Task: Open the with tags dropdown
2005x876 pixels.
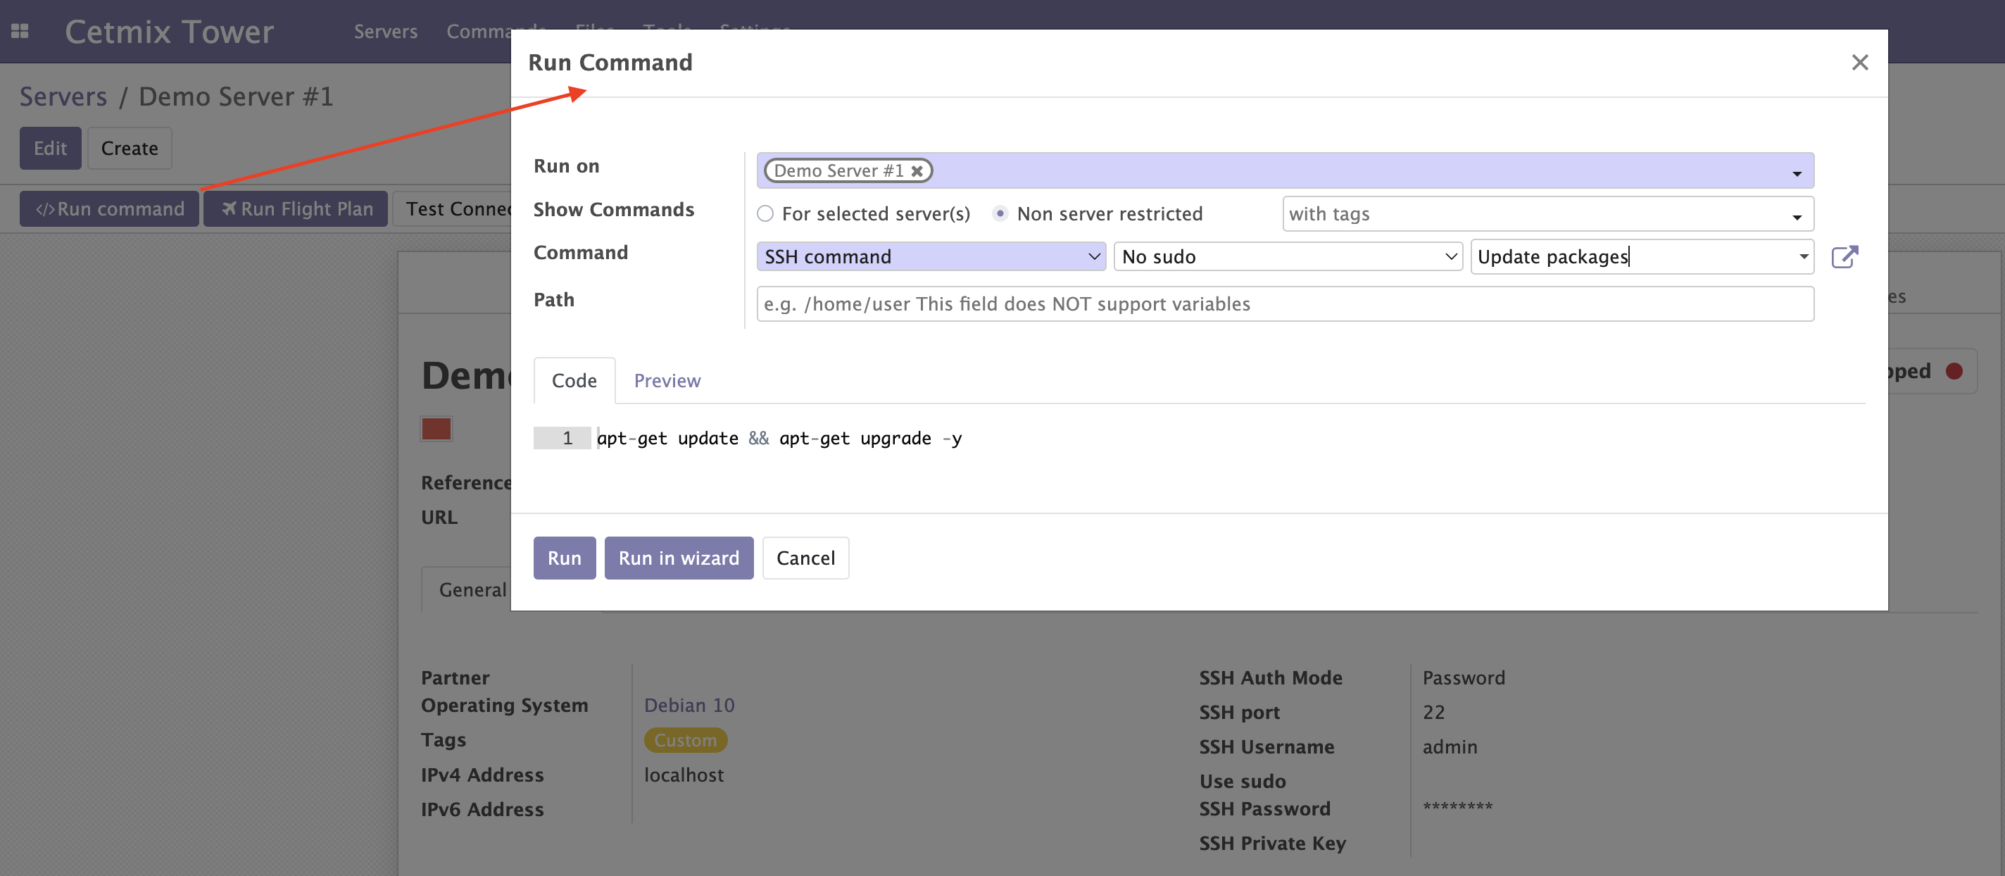Action: point(1797,216)
